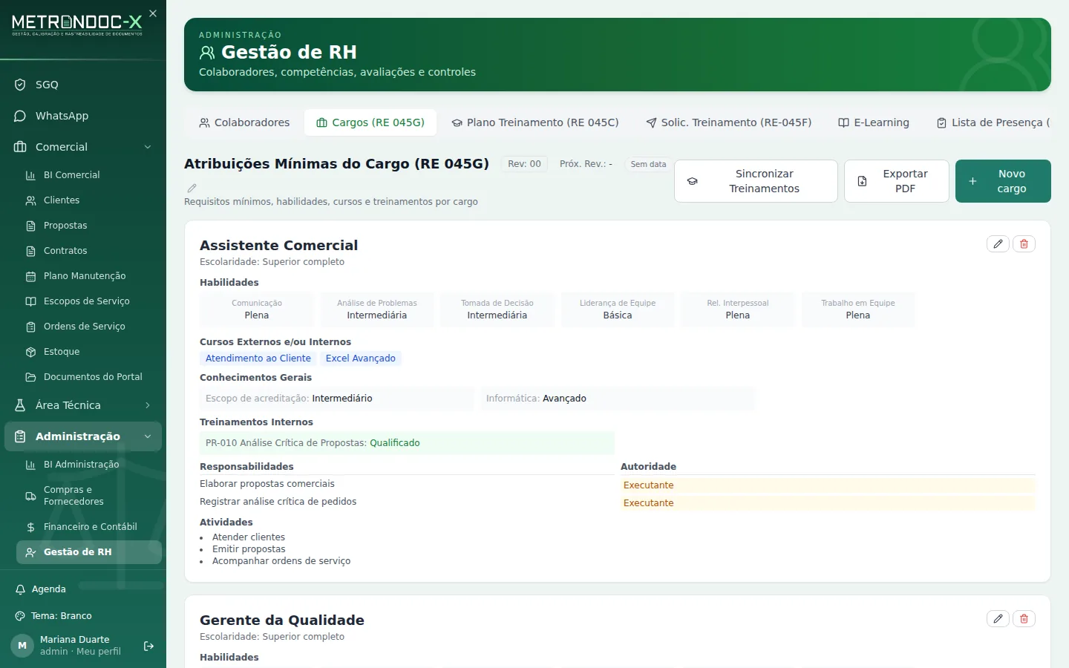Close the sidebar with the X icon
The height and width of the screenshot is (668, 1069).
click(x=153, y=13)
